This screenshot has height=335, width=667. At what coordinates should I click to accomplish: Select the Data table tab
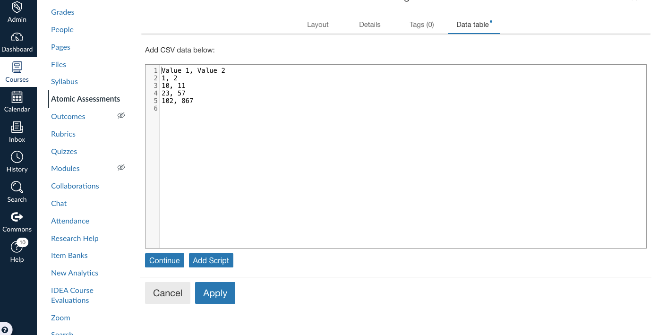(x=472, y=24)
